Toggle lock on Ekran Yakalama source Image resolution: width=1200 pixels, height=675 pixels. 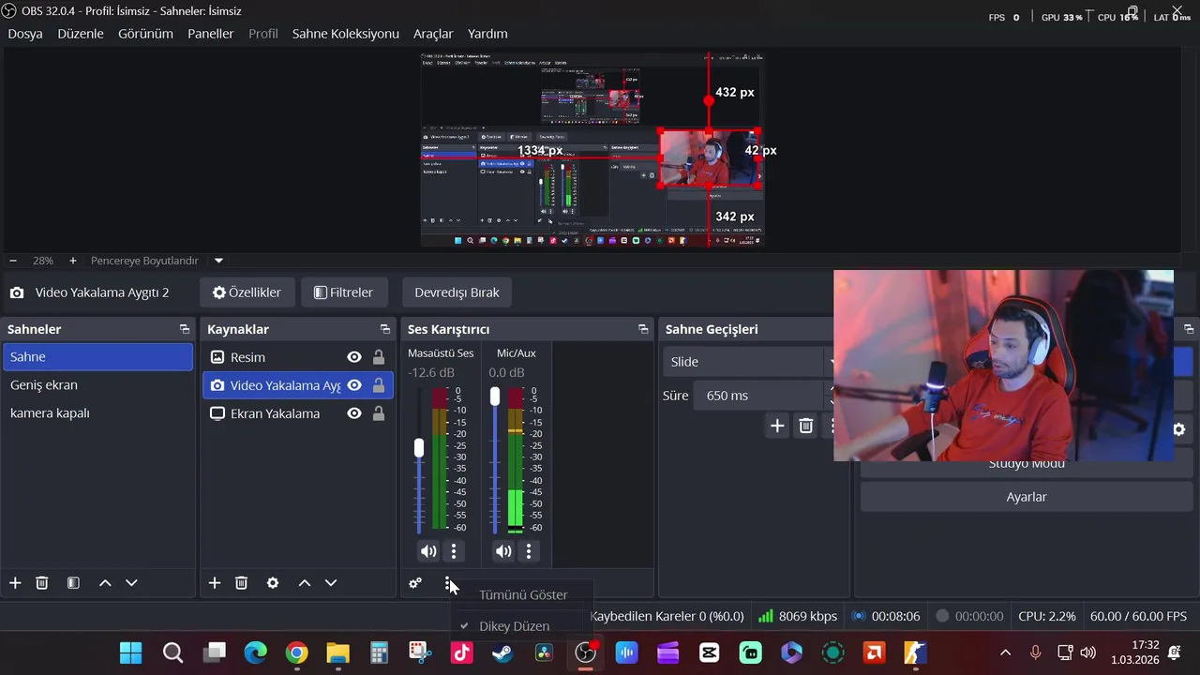pos(379,413)
